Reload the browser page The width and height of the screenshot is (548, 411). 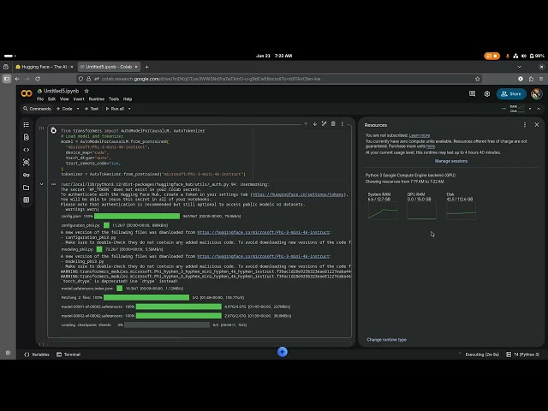38,79
